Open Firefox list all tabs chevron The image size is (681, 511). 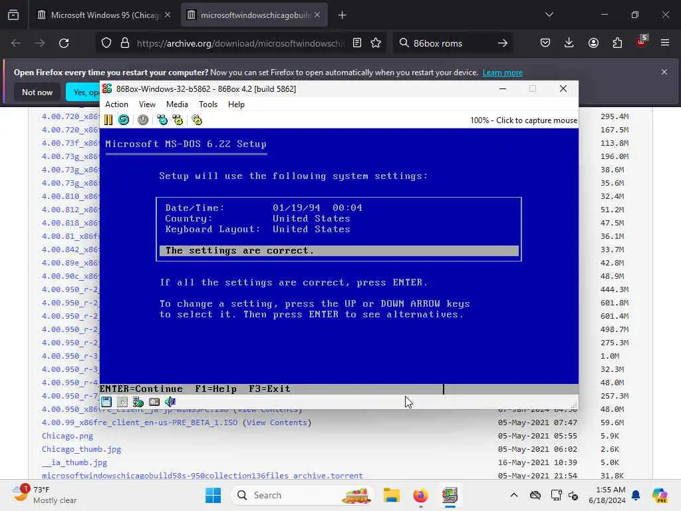pyautogui.click(x=549, y=15)
